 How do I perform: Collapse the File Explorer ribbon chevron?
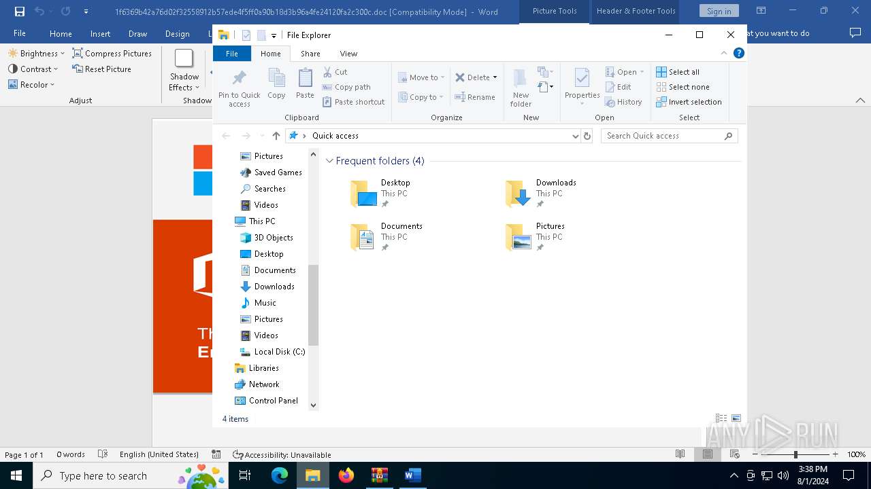[x=724, y=53]
